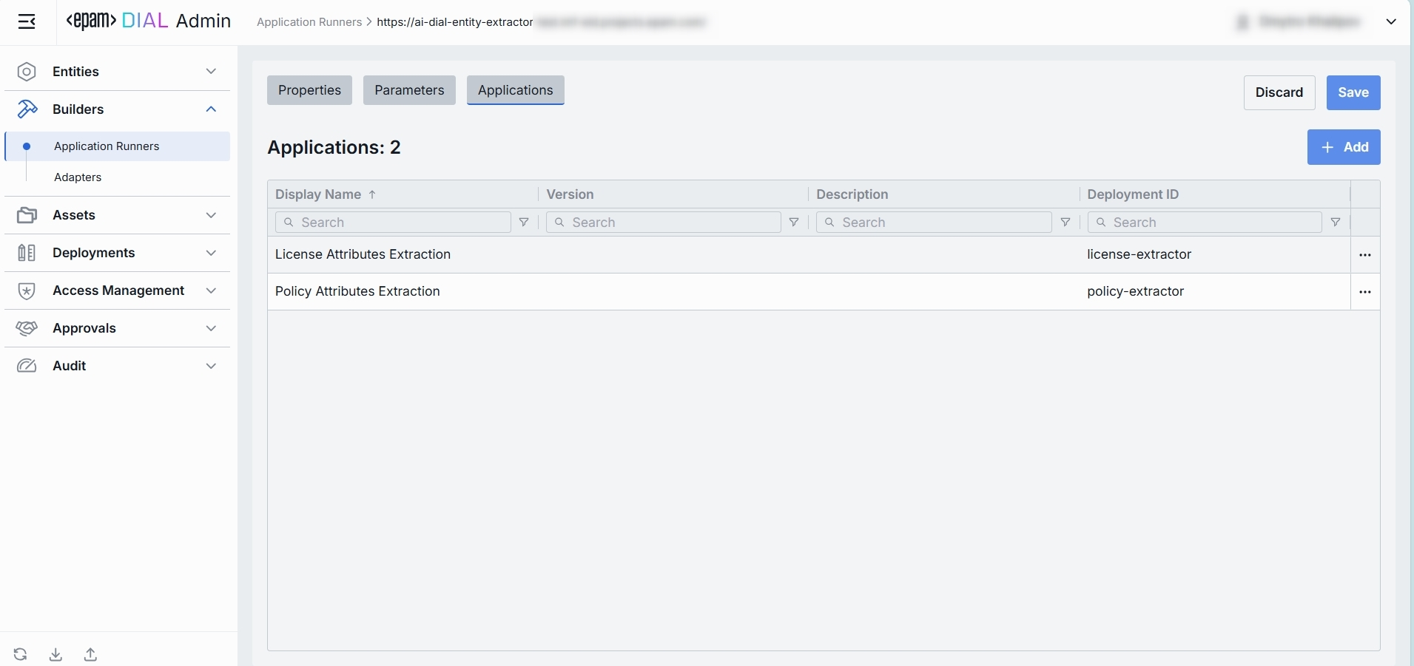Click the Builders hammer icon
The width and height of the screenshot is (1414, 666).
[x=27, y=109]
